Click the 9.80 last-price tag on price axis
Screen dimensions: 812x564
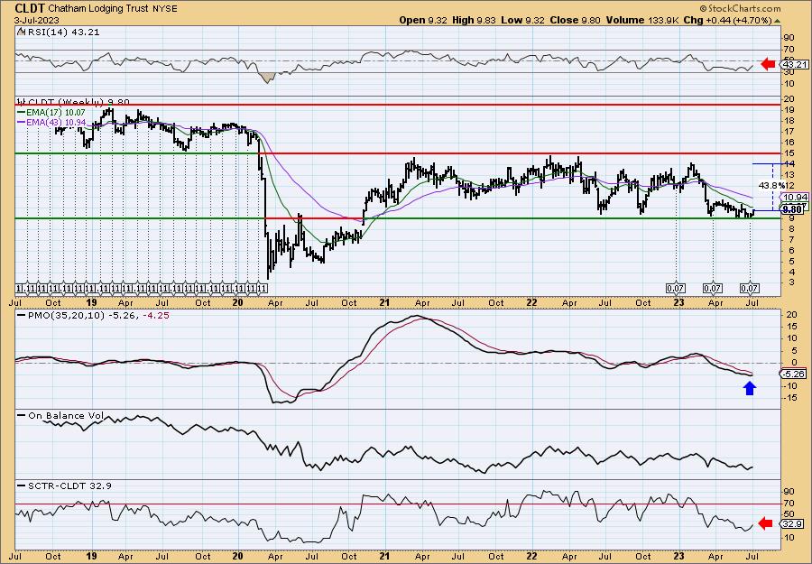(x=793, y=209)
